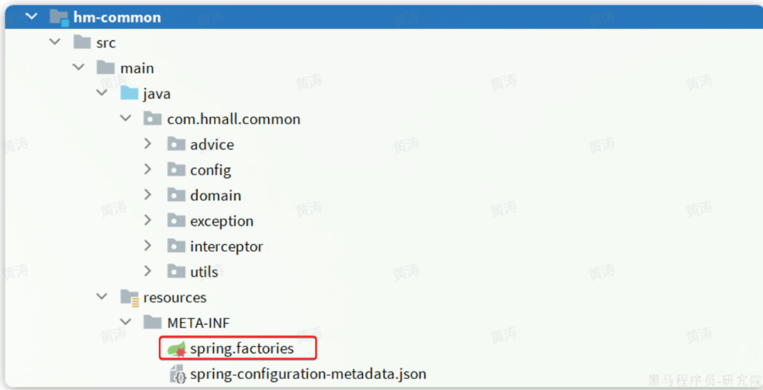Expand the utils package arrow
This screenshot has height=390, width=763.
(148, 271)
